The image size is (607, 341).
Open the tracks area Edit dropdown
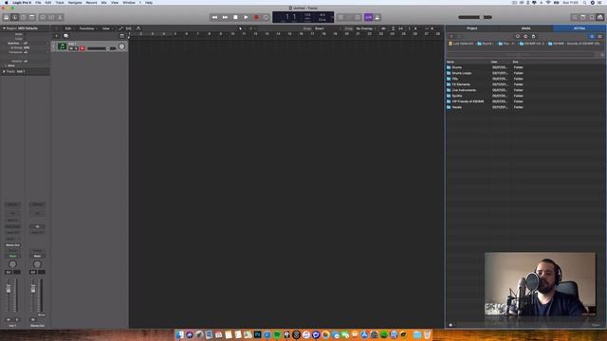tap(69, 28)
